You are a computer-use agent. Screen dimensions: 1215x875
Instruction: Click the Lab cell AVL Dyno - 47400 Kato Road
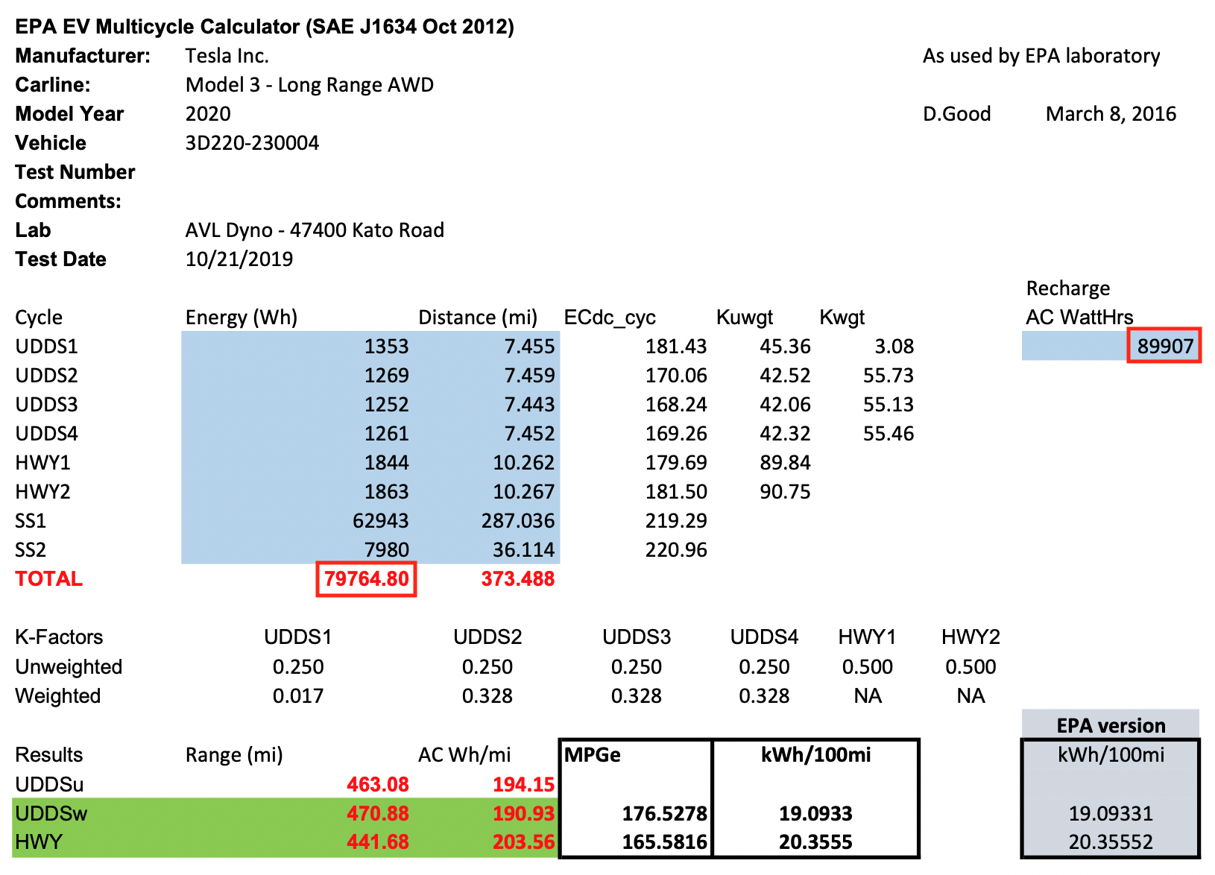click(315, 230)
